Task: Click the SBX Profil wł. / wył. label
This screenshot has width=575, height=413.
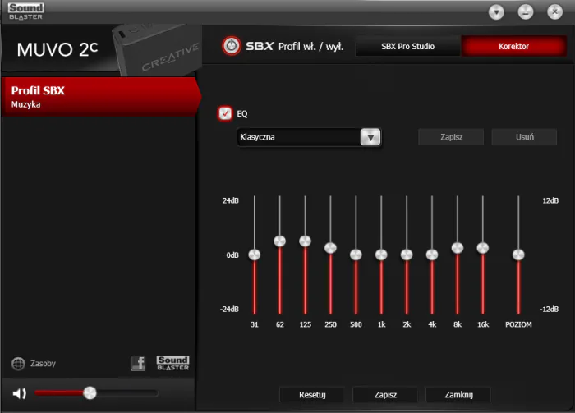Action: pyautogui.click(x=295, y=47)
